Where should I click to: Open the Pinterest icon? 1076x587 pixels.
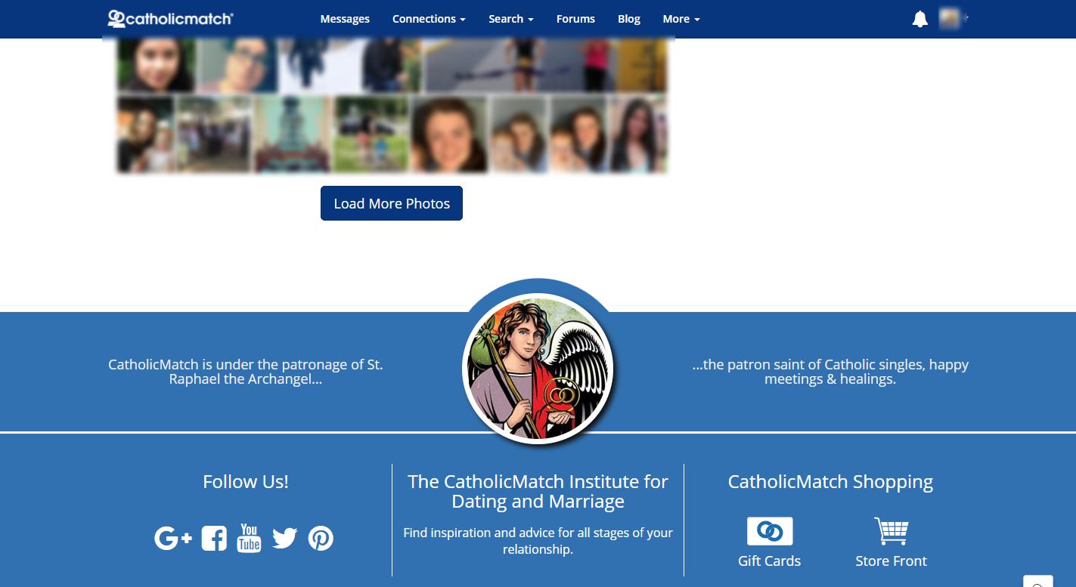[x=321, y=538]
